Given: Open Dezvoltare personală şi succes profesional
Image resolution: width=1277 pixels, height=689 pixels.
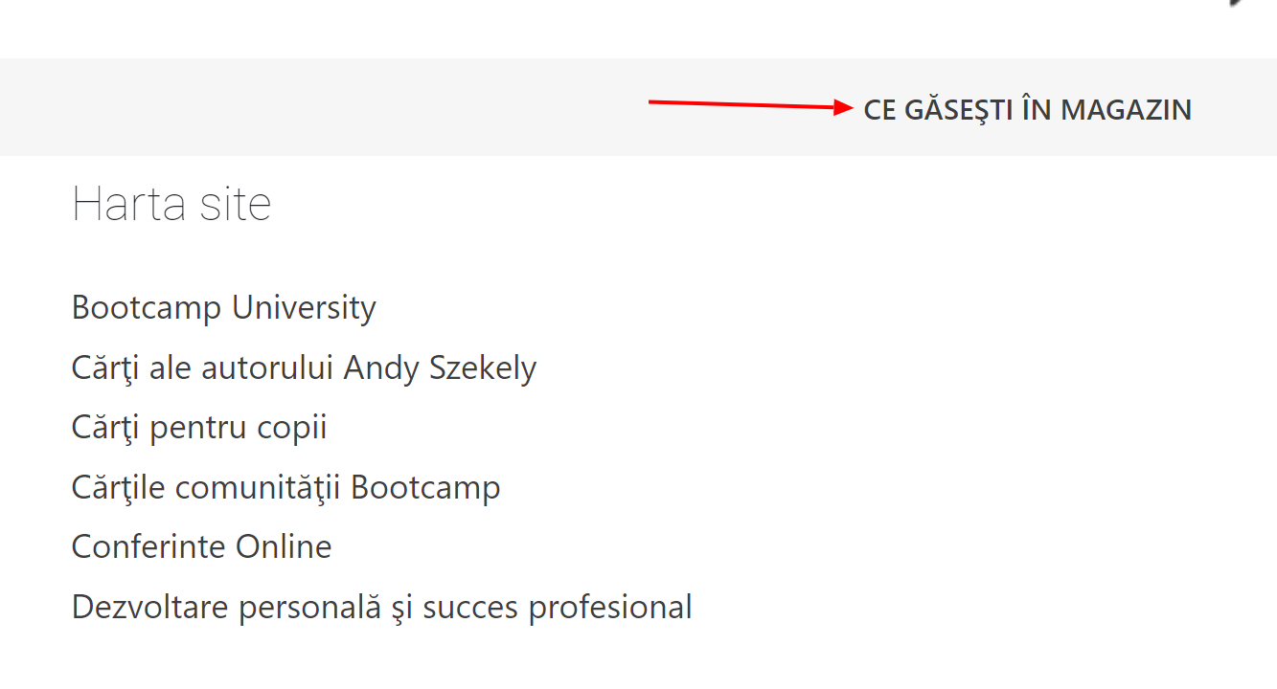Looking at the screenshot, I should coord(381,608).
